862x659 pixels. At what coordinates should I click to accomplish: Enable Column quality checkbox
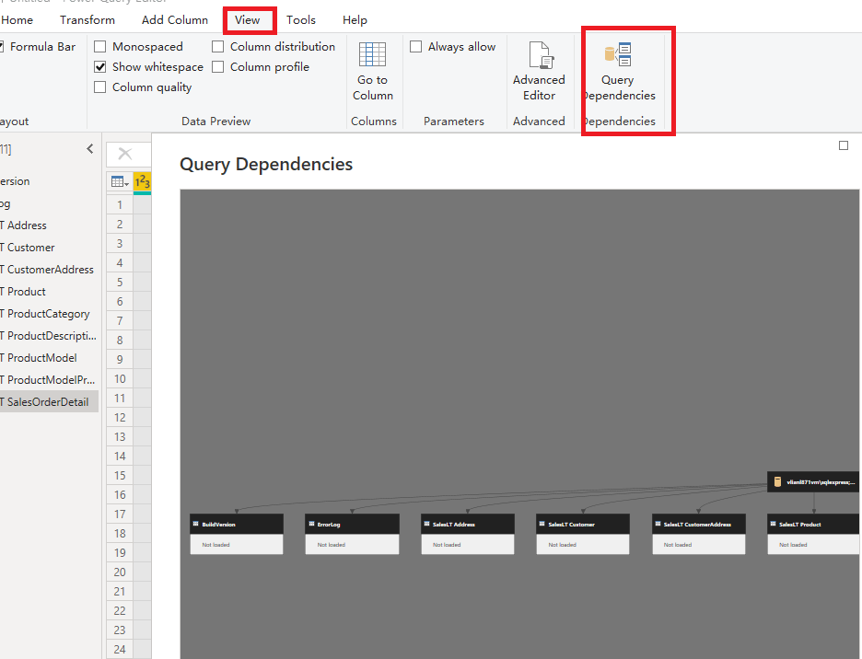pos(100,87)
